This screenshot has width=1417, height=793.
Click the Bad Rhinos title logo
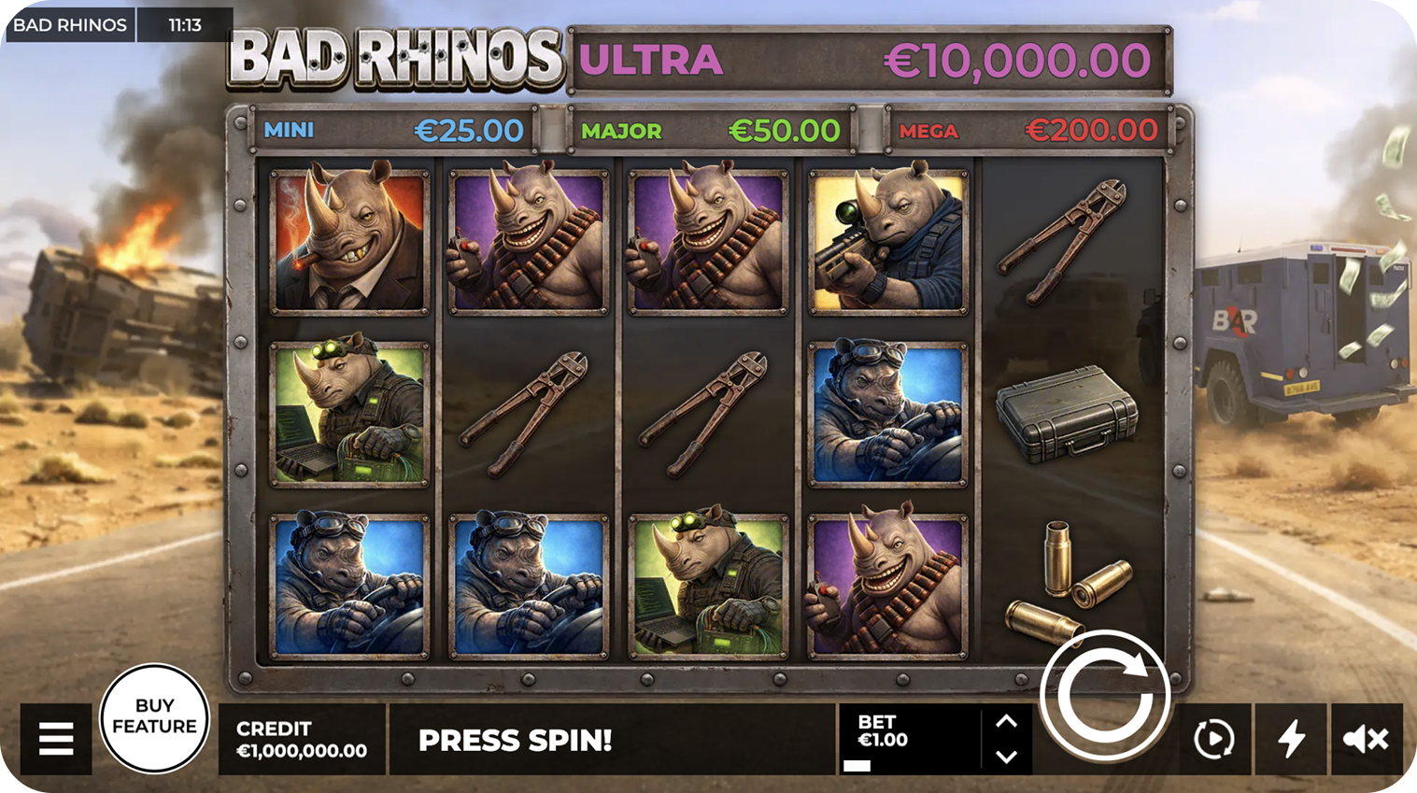click(396, 59)
